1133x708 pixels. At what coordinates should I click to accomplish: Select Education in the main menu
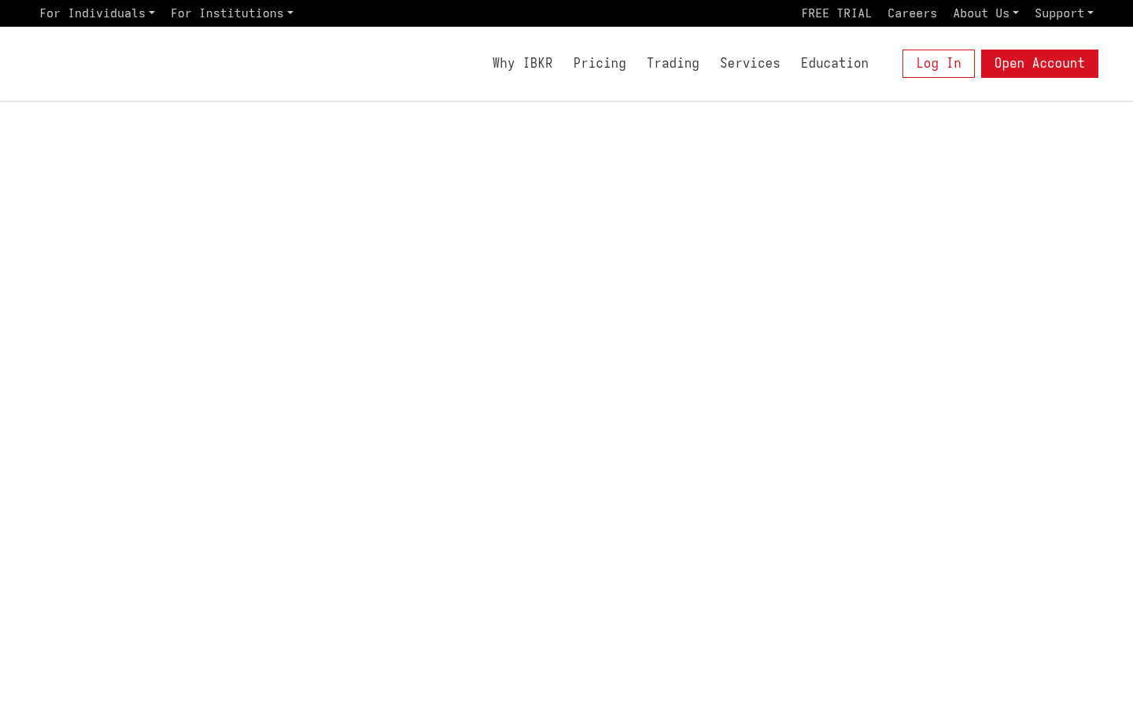pos(834,64)
